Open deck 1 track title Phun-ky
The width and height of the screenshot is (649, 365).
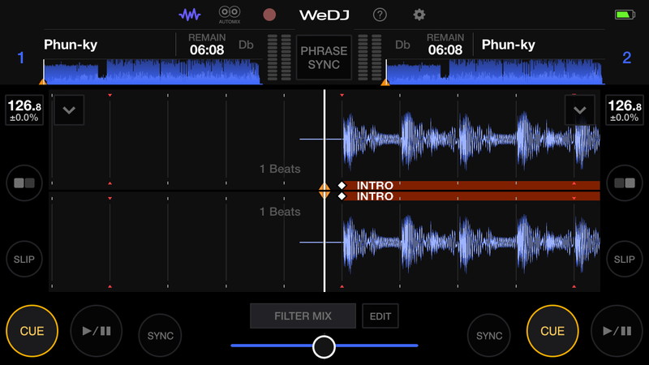tap(71, 45)
